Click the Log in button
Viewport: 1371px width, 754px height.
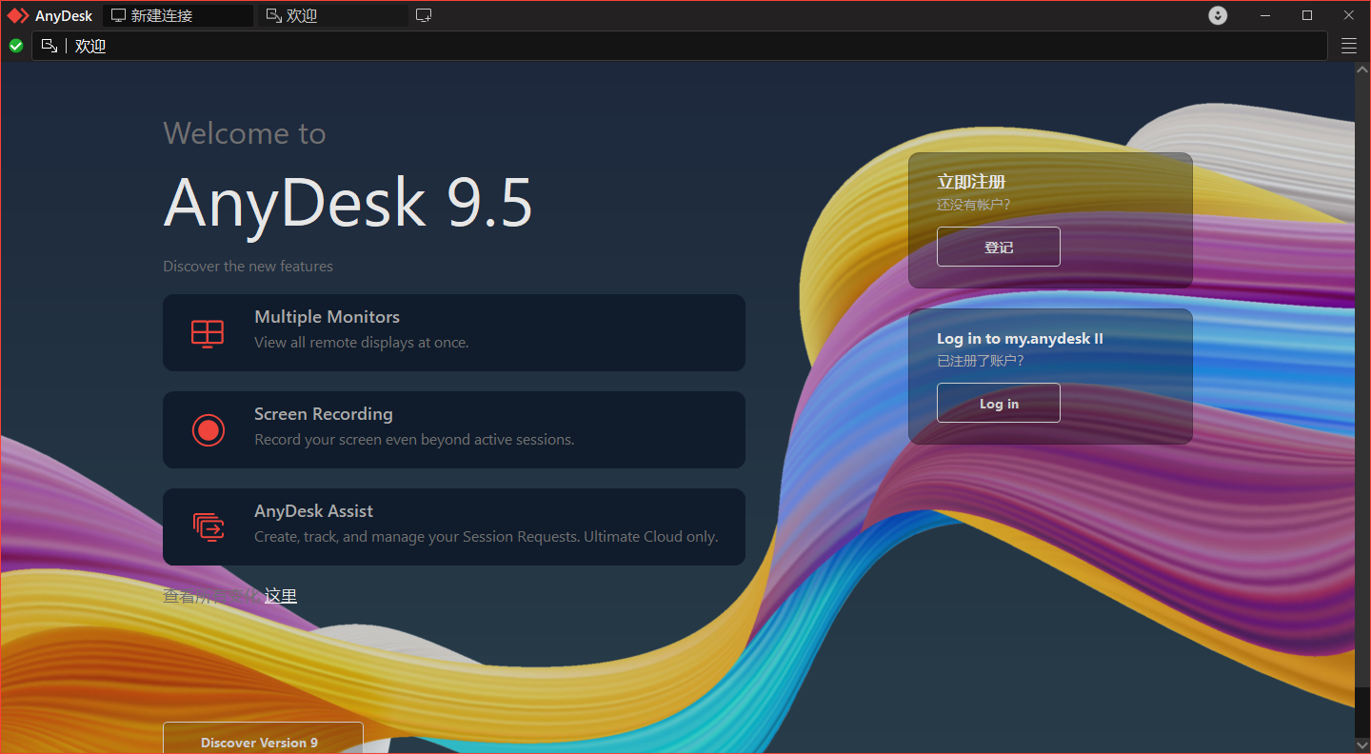pos(999,403)
